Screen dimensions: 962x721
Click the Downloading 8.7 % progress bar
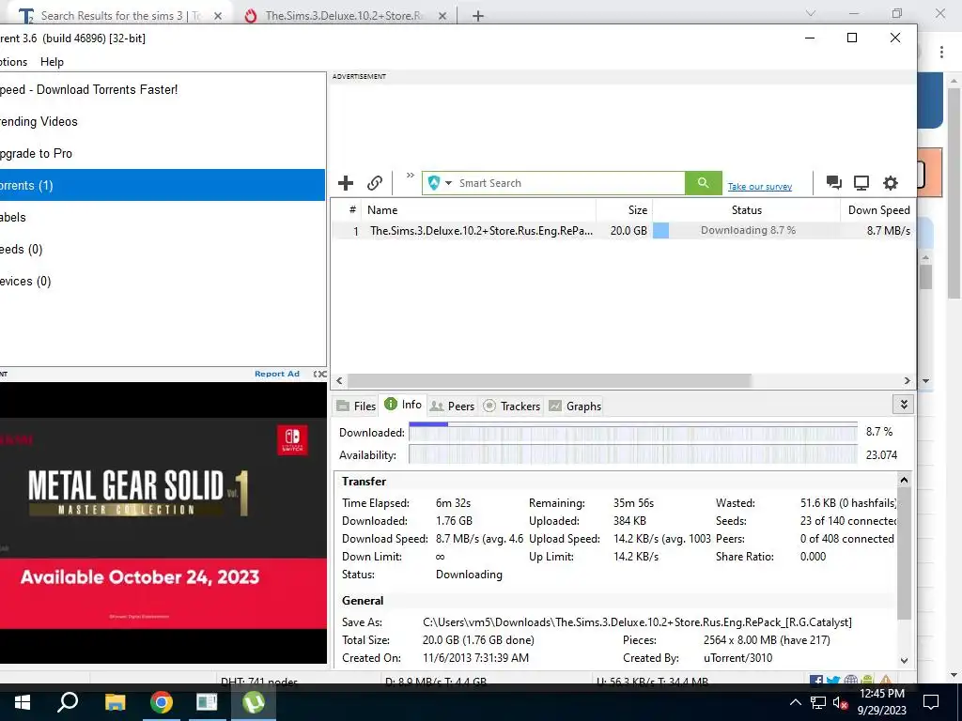click(746, 231)
